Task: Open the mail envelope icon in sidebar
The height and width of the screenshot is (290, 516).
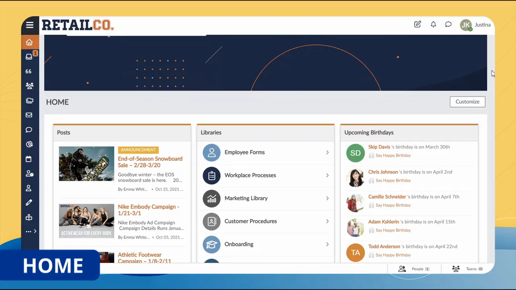Action: click(29, 115)
